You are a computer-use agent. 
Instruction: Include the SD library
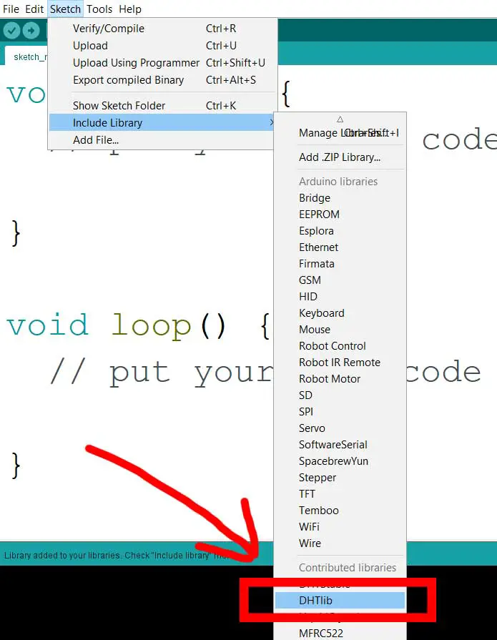point(340,395)
